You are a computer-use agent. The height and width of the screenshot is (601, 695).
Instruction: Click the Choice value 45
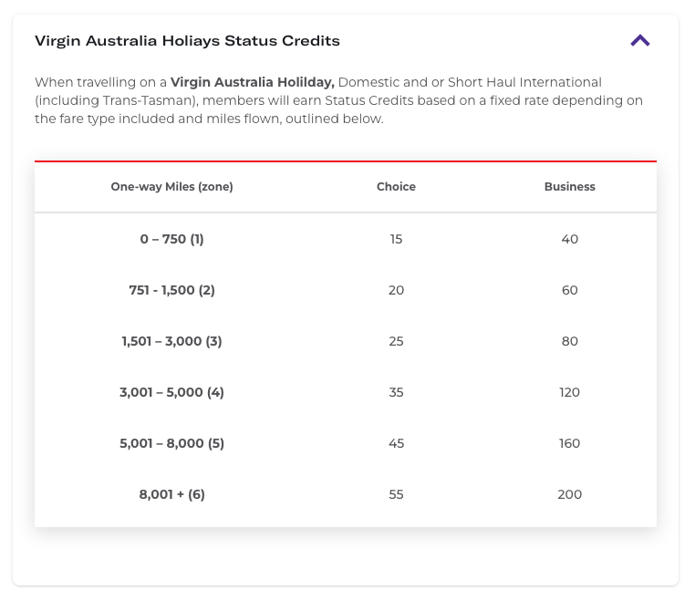tap(396, 443)
